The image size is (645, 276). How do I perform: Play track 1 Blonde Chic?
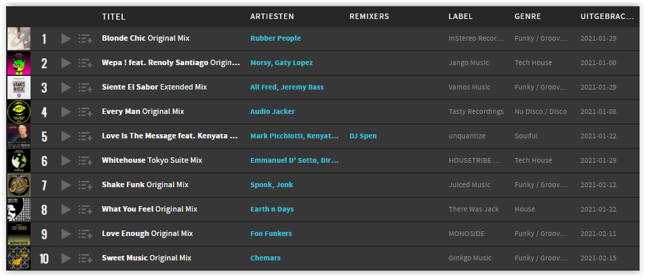click(x=66, y=39)
